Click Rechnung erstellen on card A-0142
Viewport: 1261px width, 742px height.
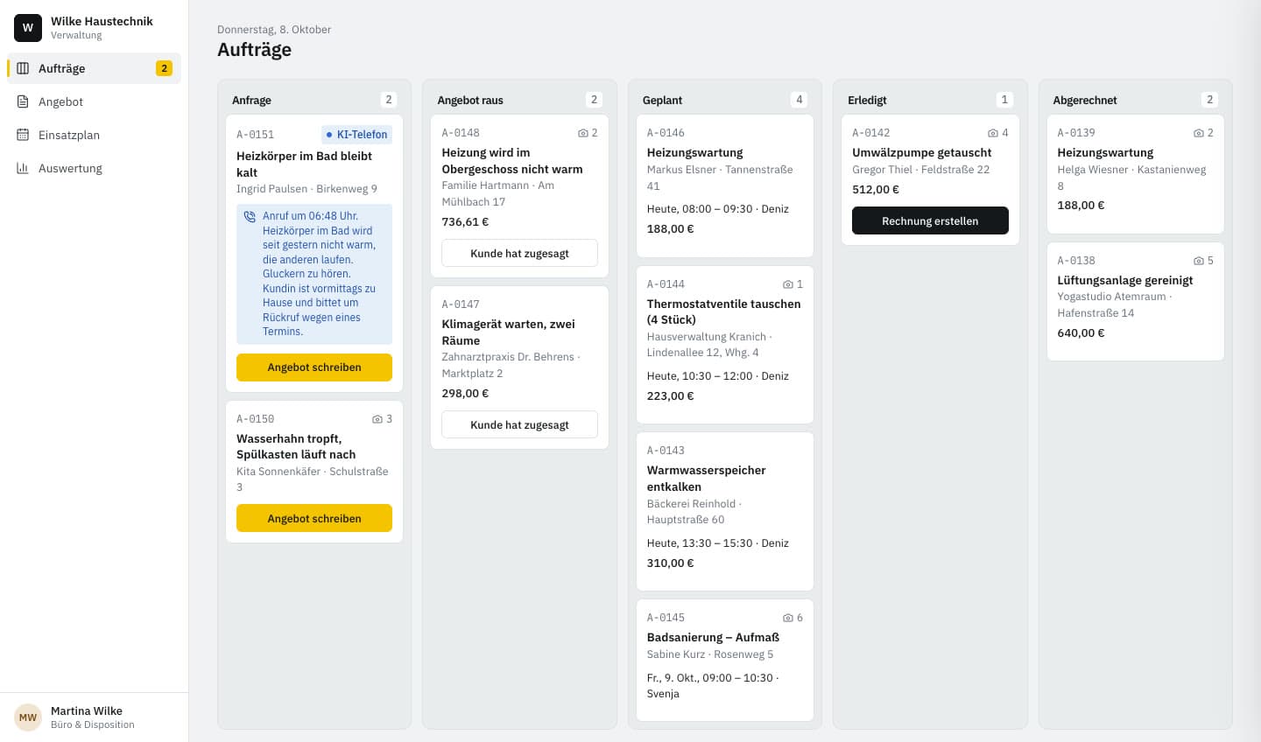click(x=930, y=221)
